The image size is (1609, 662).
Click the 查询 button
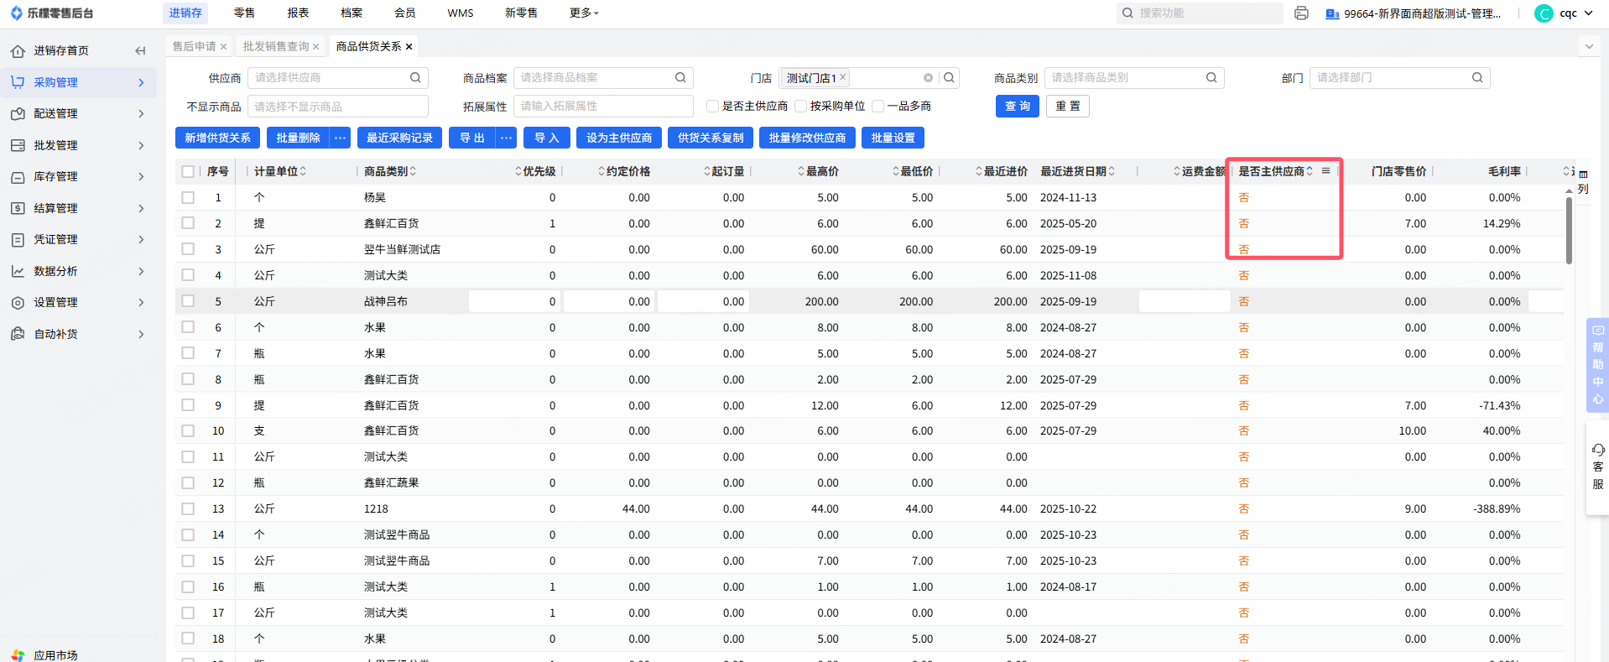point(1017,107)
